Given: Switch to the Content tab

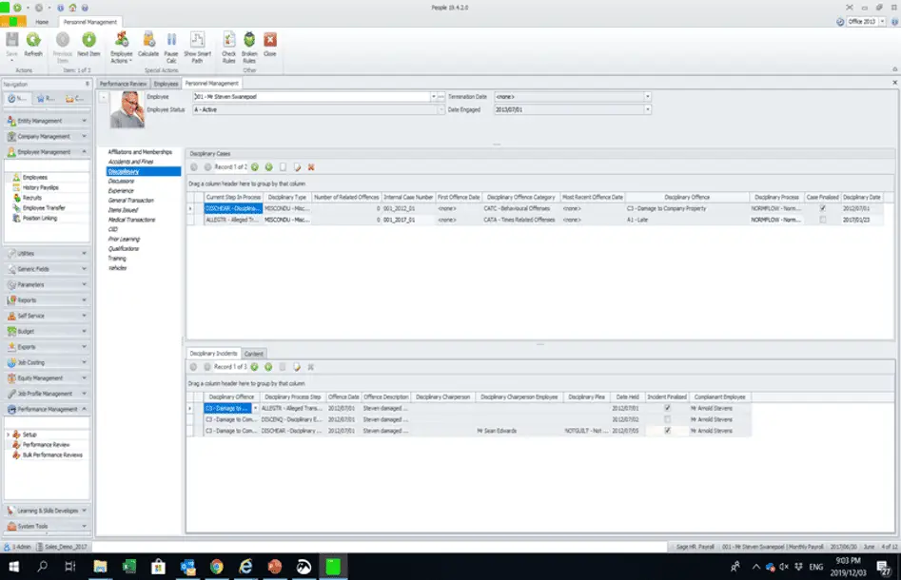Looking at the screenshot, I should (253, 354).
